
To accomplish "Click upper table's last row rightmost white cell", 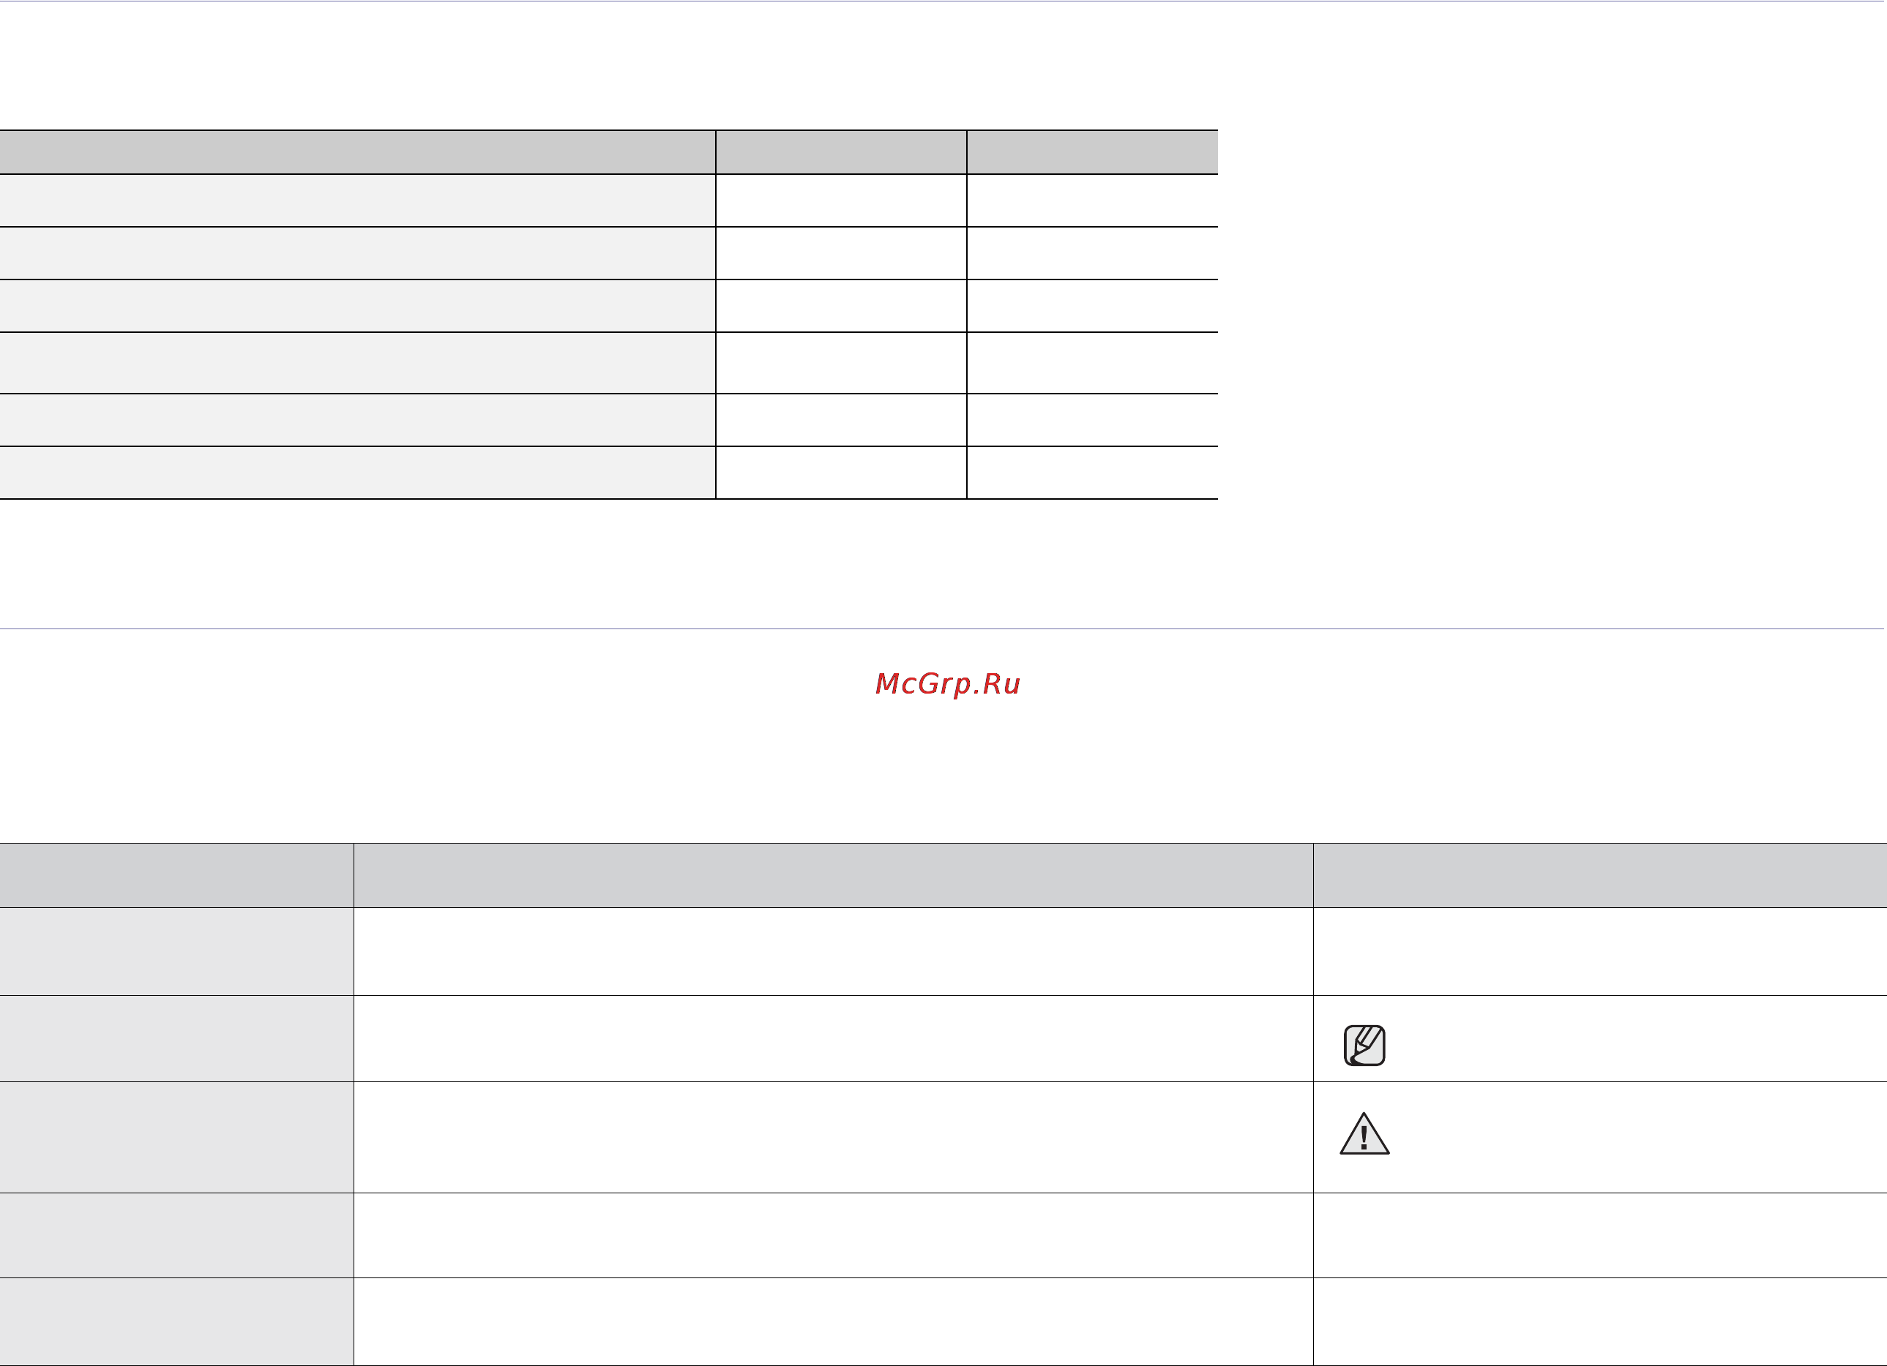I will point(1092,473).
